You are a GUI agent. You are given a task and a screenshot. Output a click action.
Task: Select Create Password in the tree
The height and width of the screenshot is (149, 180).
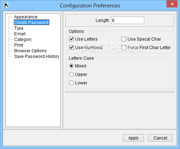pyautogui.click(x=32, y=22)
